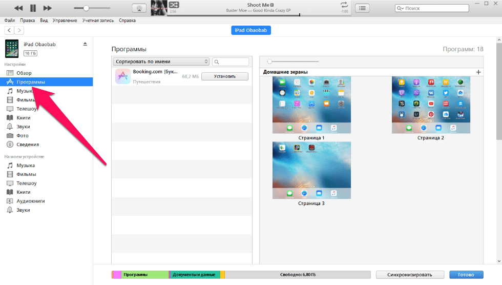Skip to the next track
502x285 pixels.
[48, 8]
